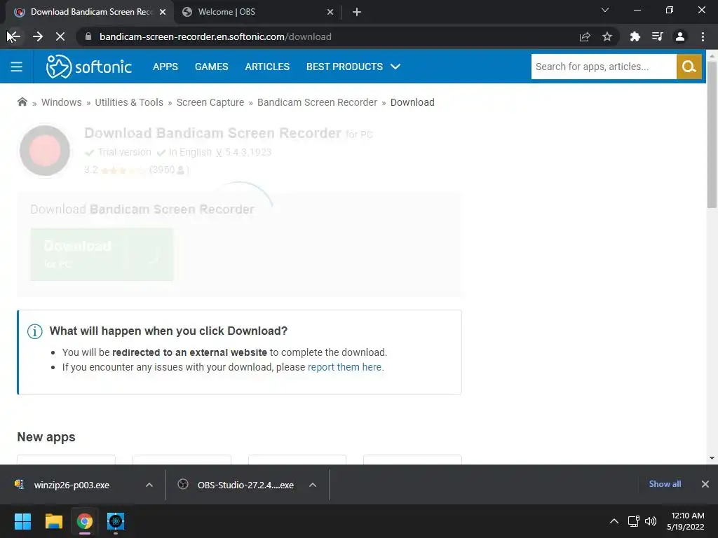Image resolution: width=718 pixels, height=538 pixels.
Task: Open File Explorer from taskbar
Action: (x=53, y=521)
